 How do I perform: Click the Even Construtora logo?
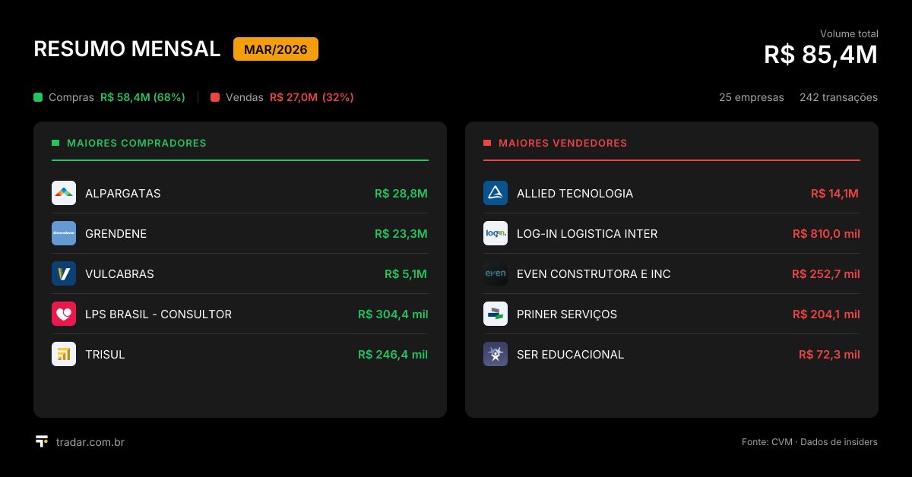coord(496,273)
